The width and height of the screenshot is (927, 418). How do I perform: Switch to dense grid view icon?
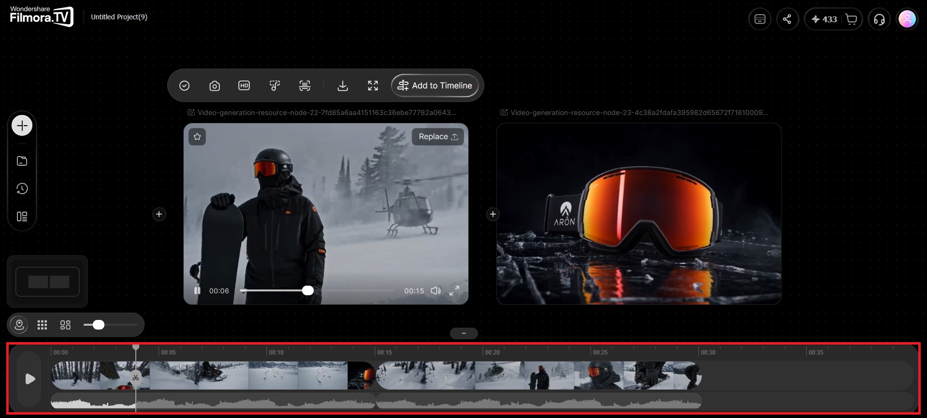coord(42,325)
